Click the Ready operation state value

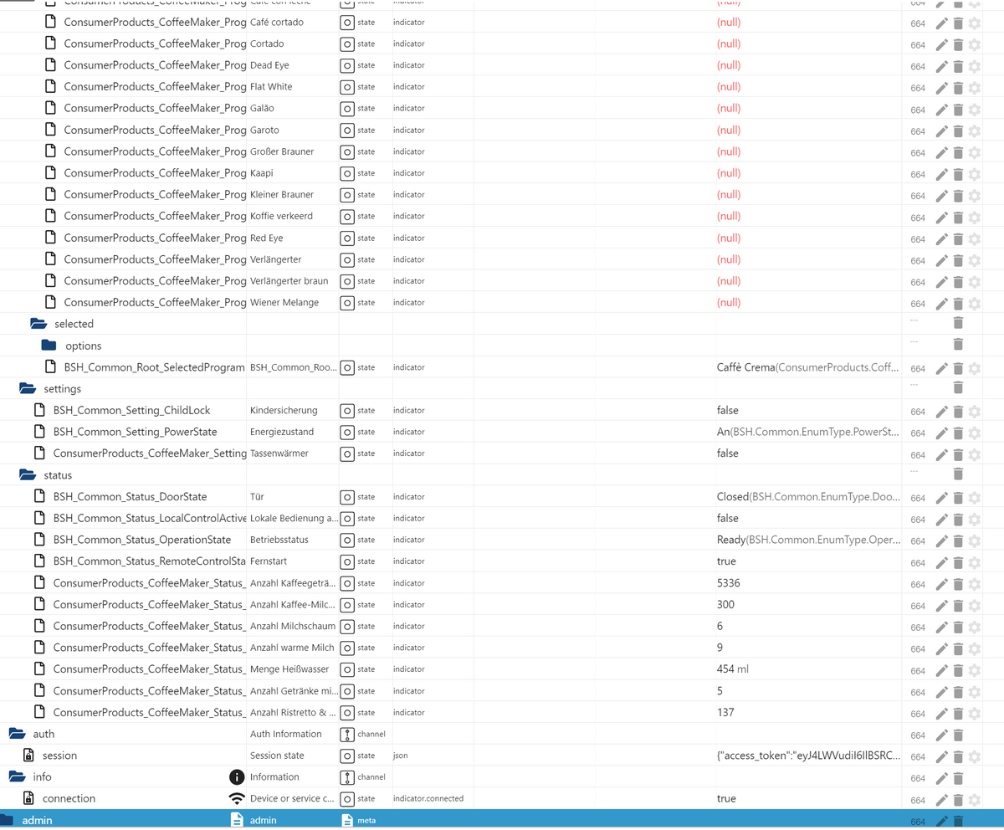point(808,540)
